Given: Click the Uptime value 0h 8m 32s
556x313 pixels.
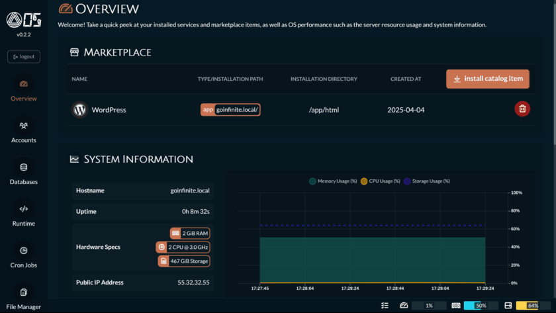Looking at the screenshot, I should click(x=196, y=212).
